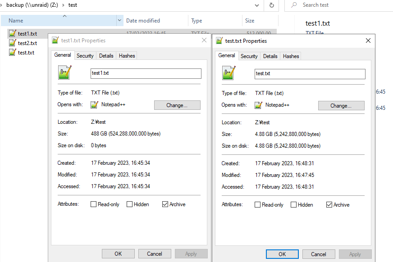Toggle Read-only in test.txt Properties

[257, 205]
